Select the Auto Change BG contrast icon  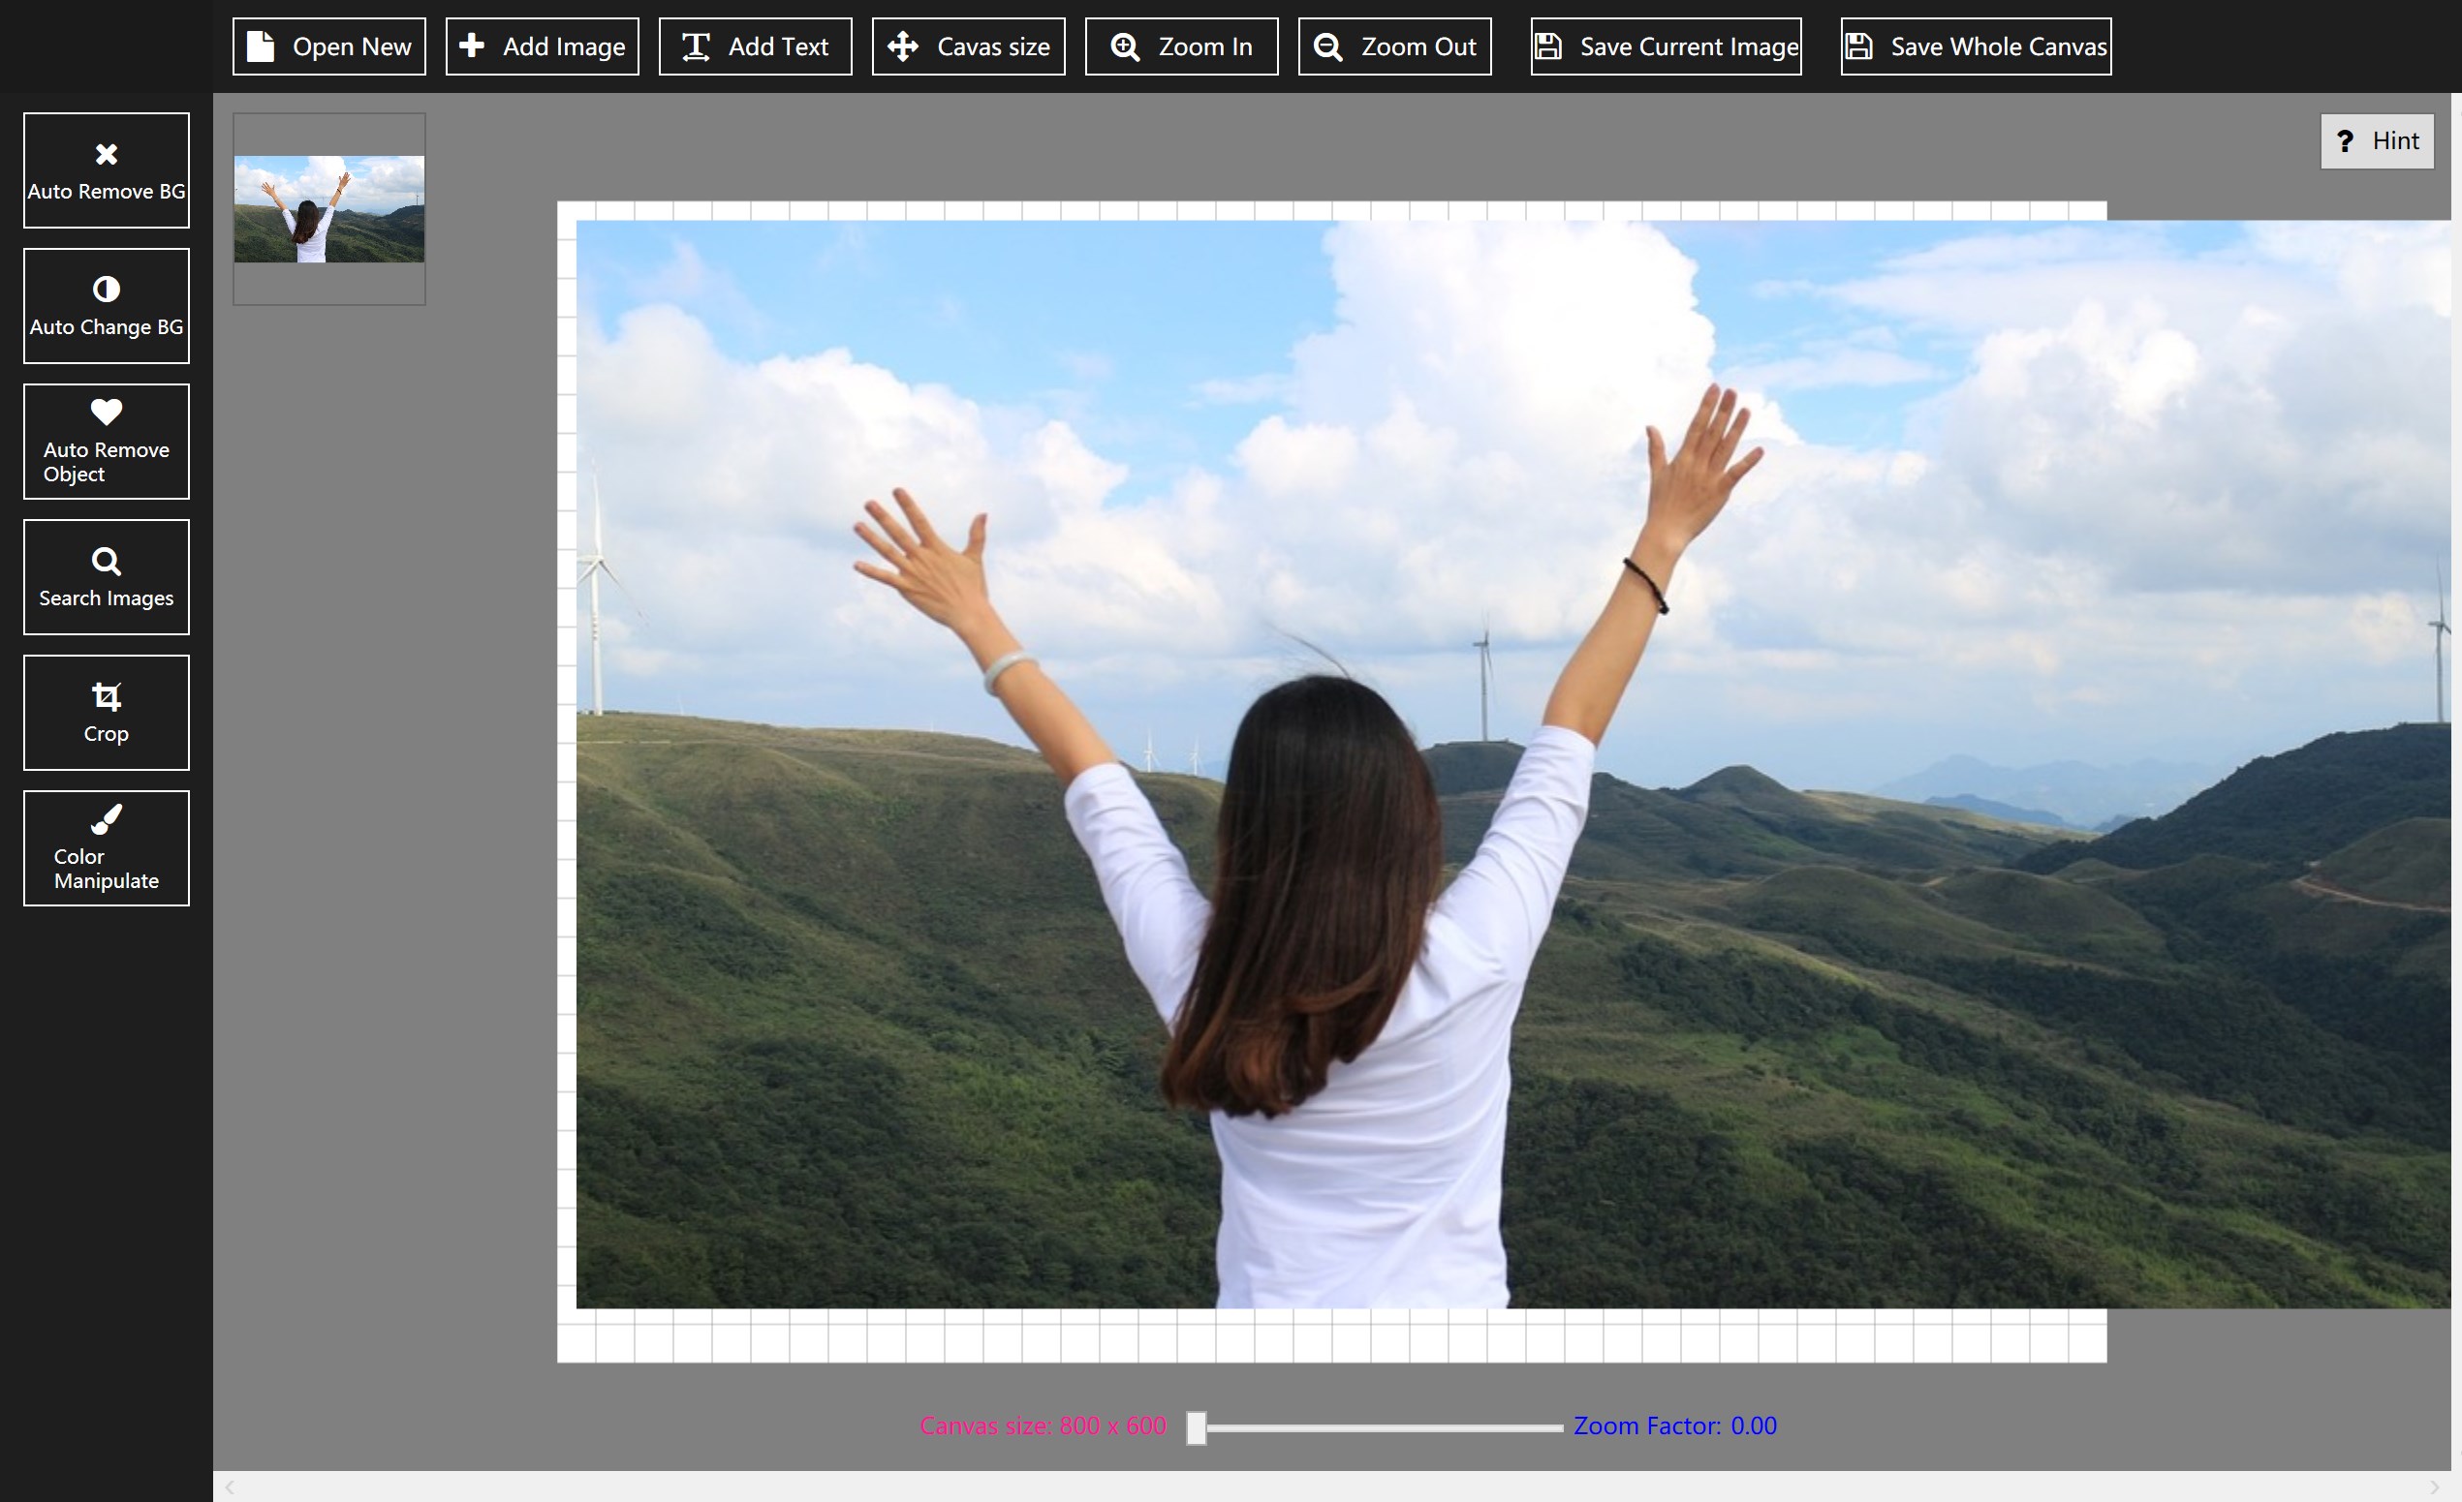pos(106,290)
